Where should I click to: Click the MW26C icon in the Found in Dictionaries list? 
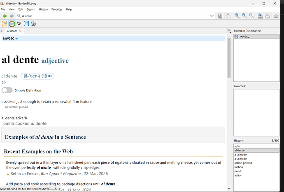(236, 37)
